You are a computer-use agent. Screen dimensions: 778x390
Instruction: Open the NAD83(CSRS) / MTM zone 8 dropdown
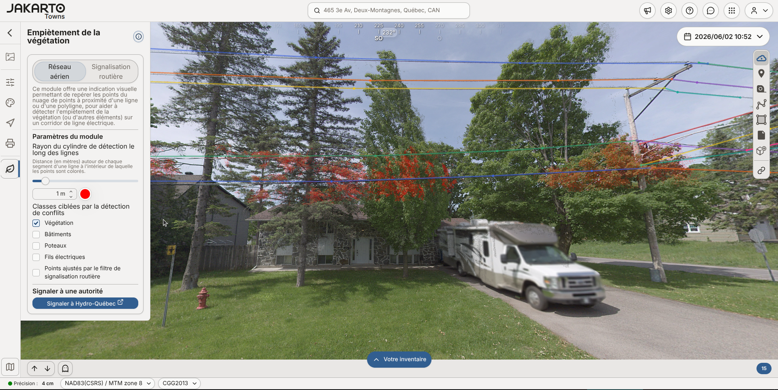click(107, 383)
